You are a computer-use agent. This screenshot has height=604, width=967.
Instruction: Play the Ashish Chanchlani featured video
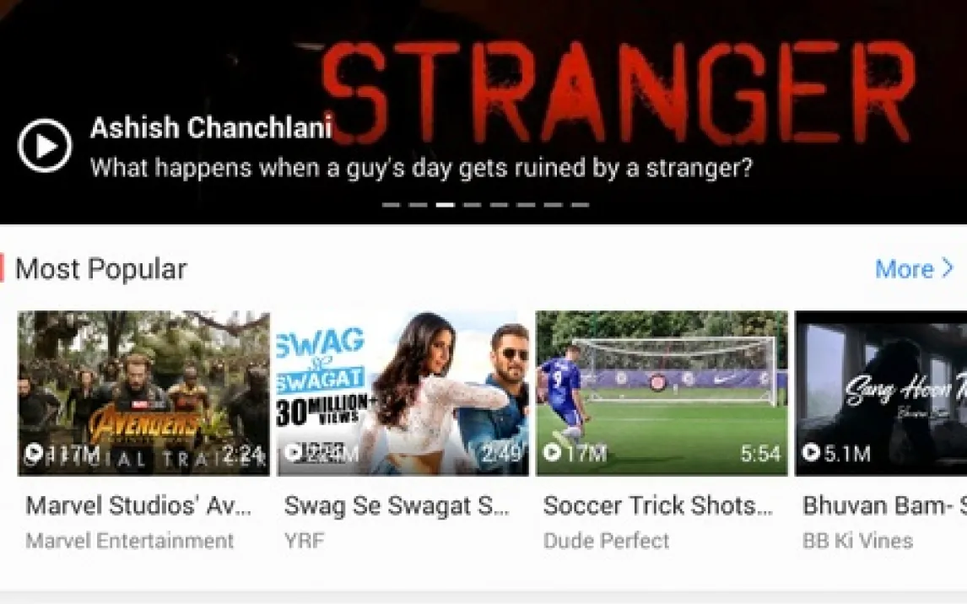(45, 146)
